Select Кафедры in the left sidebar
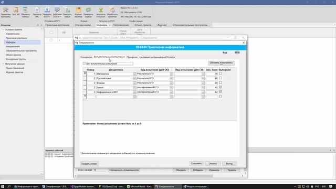 point(22,42)
